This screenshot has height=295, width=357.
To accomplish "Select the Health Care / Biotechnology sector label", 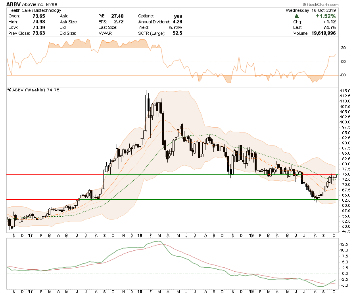I will (35, 10).
